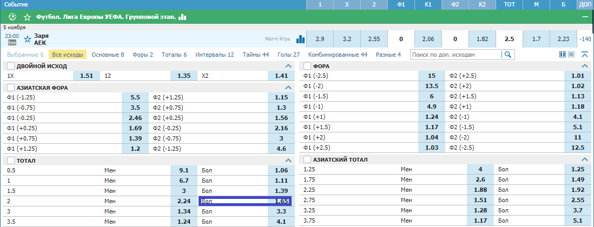594x227 pixels.
Task: Click the ТОТ column header
Action: 509,4
